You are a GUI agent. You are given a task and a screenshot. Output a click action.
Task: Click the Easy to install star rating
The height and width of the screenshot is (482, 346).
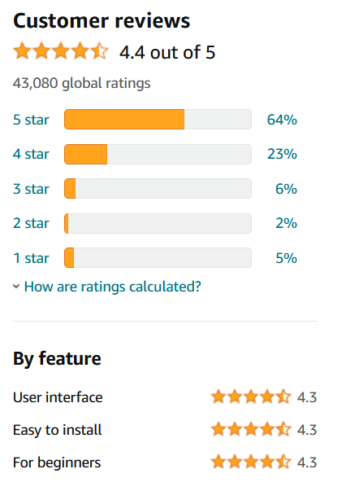click(x=251, y=429)
